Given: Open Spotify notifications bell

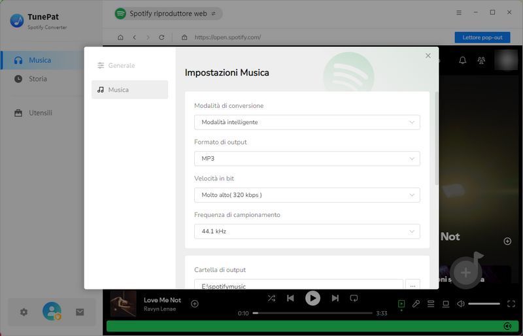Looking at the screenshot, I should click(463, 60).
